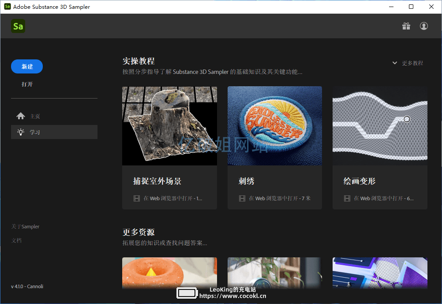Click the Sa app icon in title bar
This screenshot has width=442, height=304.
7,7
